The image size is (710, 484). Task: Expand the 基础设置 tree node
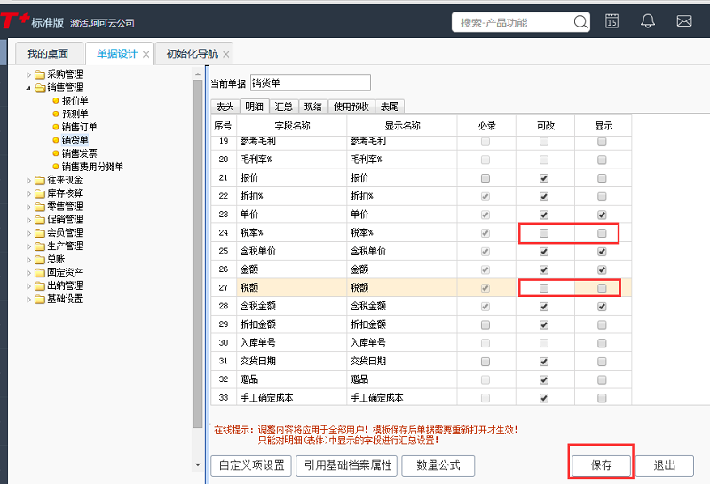pos(28,299)
